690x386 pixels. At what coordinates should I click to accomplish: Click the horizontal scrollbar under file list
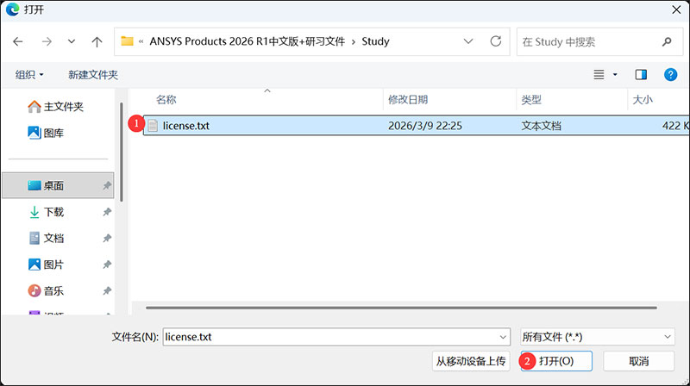click(x=401, y=308)
